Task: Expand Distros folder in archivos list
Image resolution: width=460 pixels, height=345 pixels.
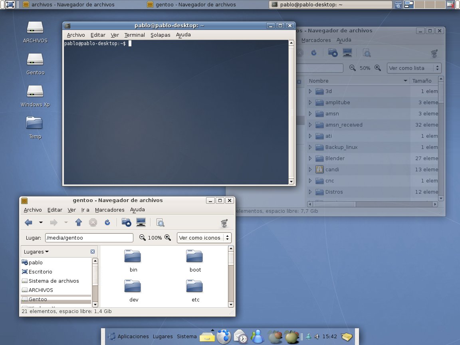Action: 310,192
